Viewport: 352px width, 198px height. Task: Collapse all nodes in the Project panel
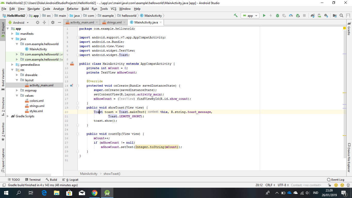tap(44, 22)
